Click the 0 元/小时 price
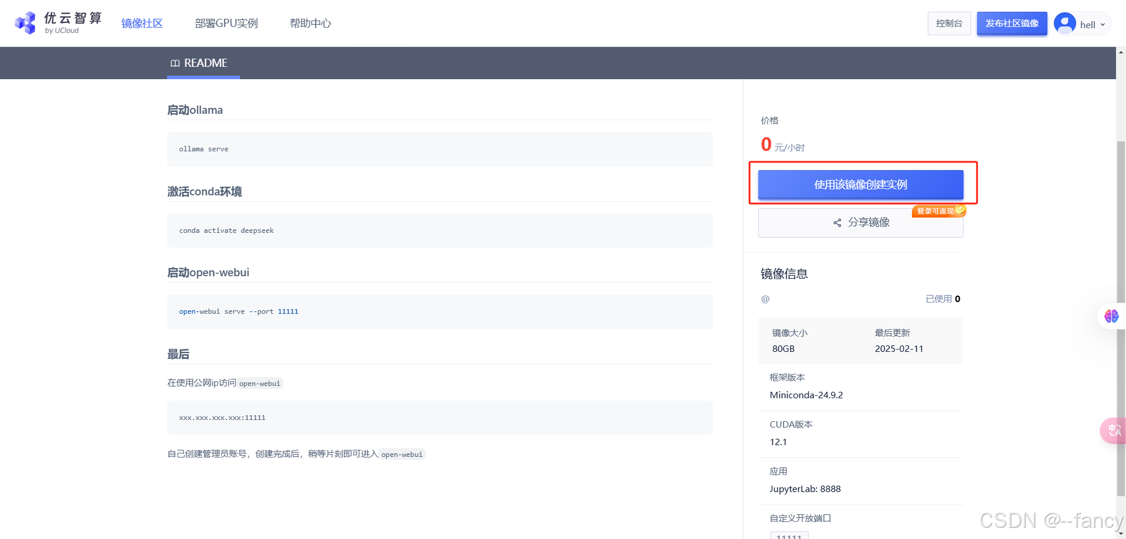The width and height of the screenshot is (1126, 539). [x=783, y=144]
